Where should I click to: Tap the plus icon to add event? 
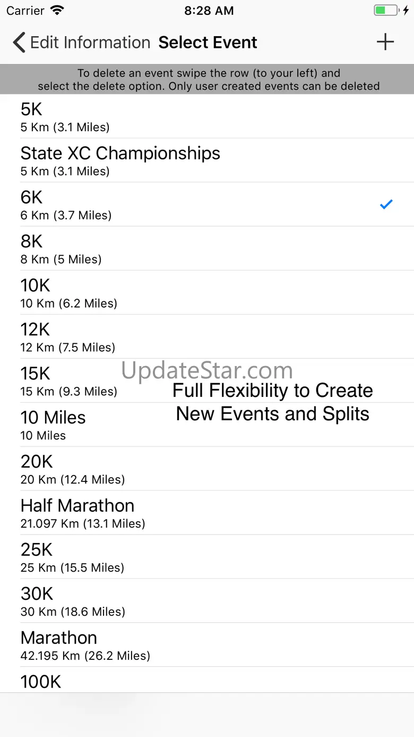385,42
